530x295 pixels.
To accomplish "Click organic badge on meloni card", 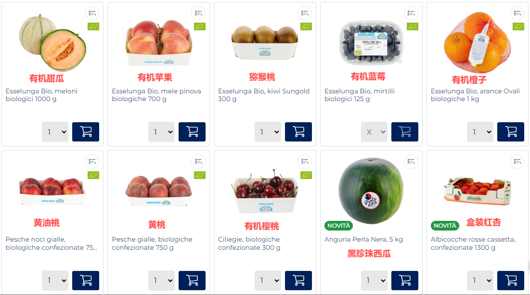I will pos(93,26).
